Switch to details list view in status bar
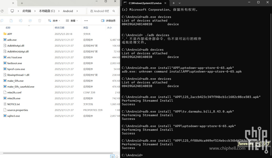The width and height of the screenshot is (272, 158). pos(112,157)
